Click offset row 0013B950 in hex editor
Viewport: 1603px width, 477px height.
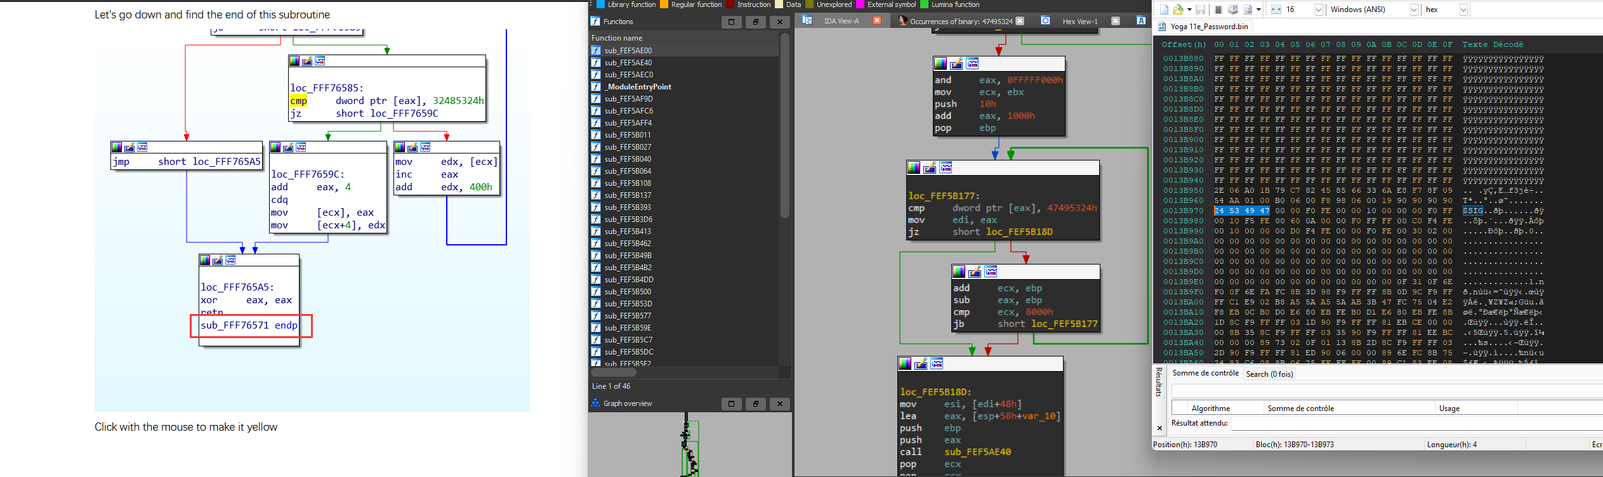tap(1184, 190)
